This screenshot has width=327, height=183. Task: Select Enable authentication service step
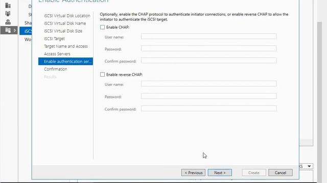coord(65,62)
